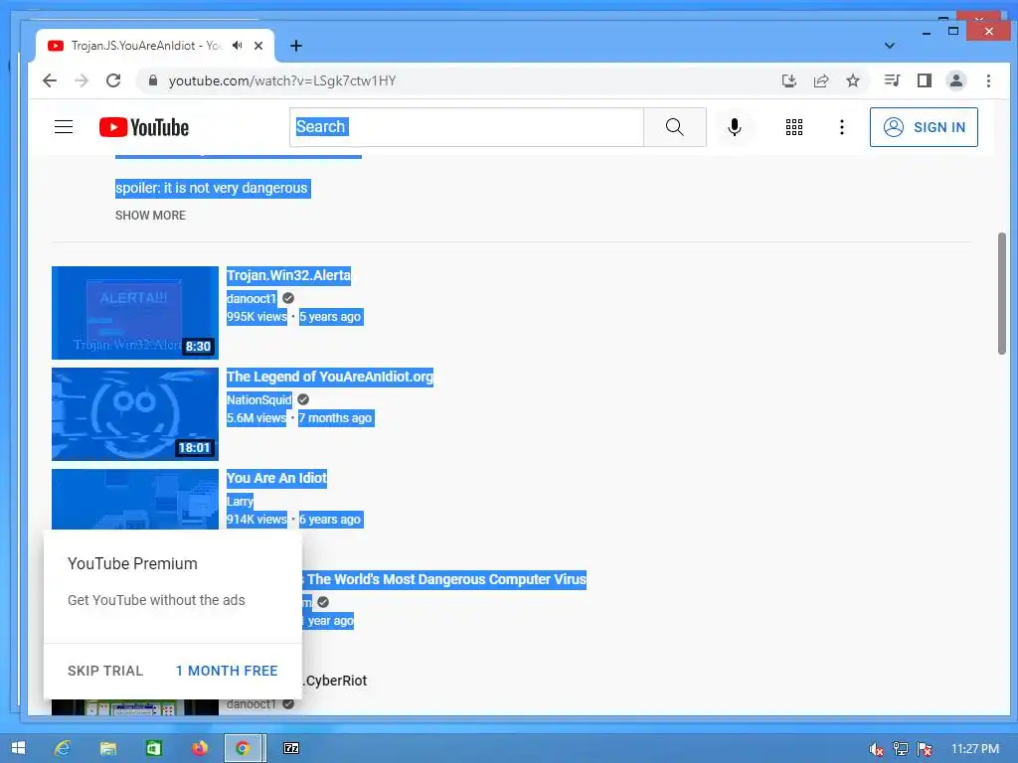Open Chrome customize three-dot menu
The height and width of the screenshot is (763, 1018).
point(989,80)
